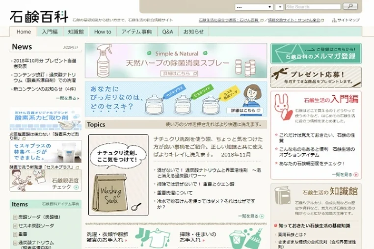This screenshot has width=374, height=249.
Task: Click 石鹸百科アイテム事典 beside Items heading
Action: click(x=60, y=204)
